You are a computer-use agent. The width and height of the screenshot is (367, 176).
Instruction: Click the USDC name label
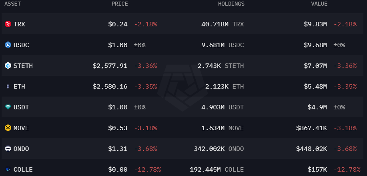(21, 45)
